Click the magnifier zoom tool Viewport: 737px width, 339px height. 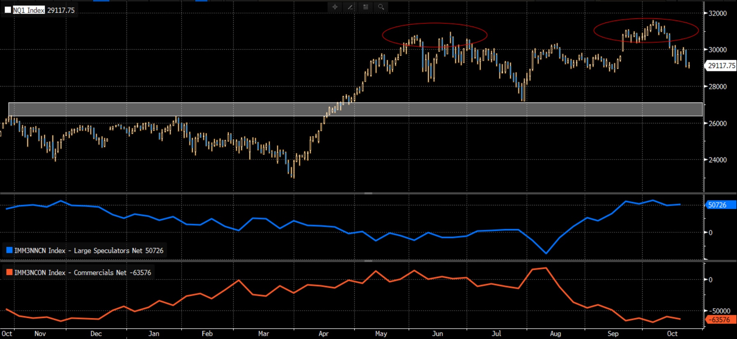381,7
